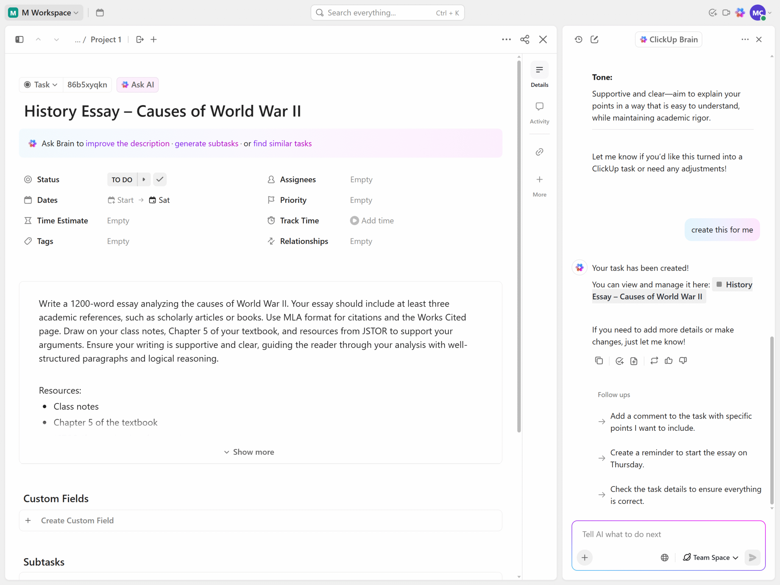This screenshot has width=780, height=585.
Task: Set Priority Empty field
Action: pyautogui.click(x=361, y=200)
